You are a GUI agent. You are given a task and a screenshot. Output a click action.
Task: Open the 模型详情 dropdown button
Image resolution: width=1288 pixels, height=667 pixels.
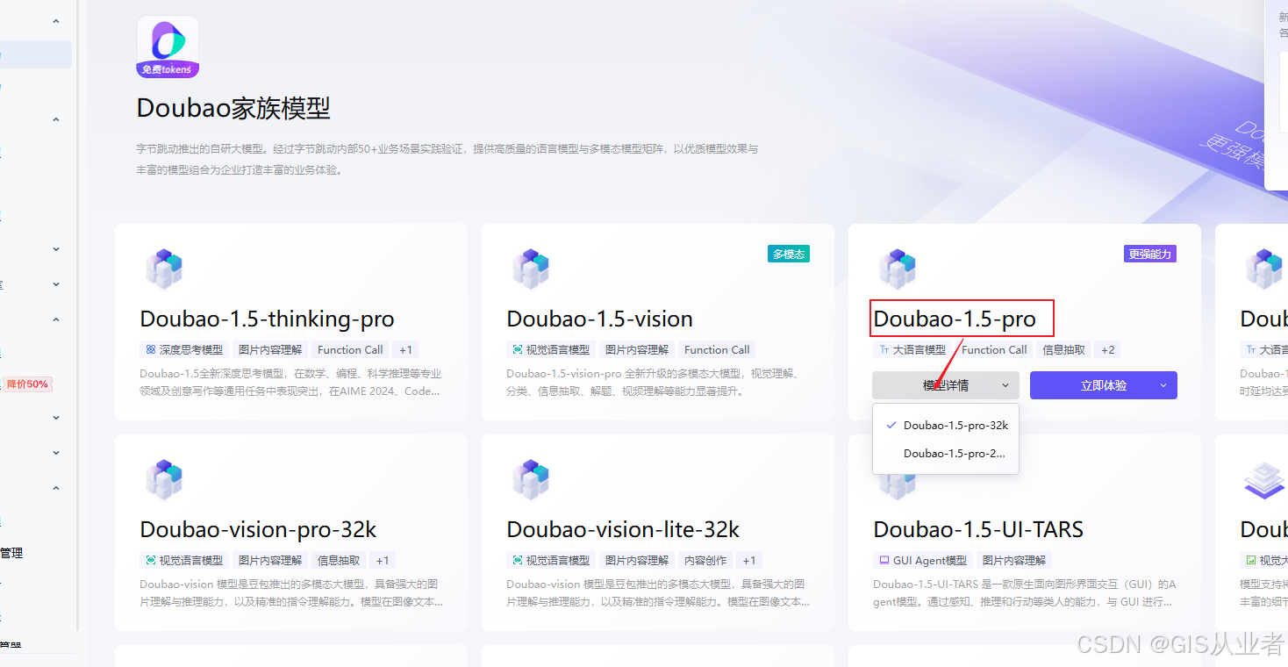[946, 385]
